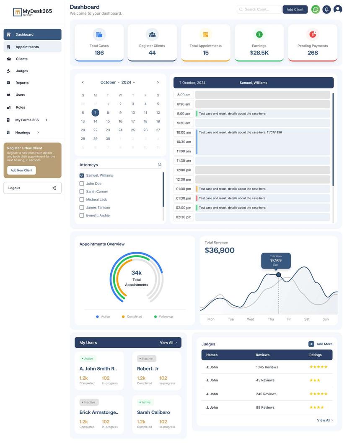Click the schedule panel vertical scrollbar
Viewport: 347px width, 446px height.
pyautogui.click(x=333, y=139)
